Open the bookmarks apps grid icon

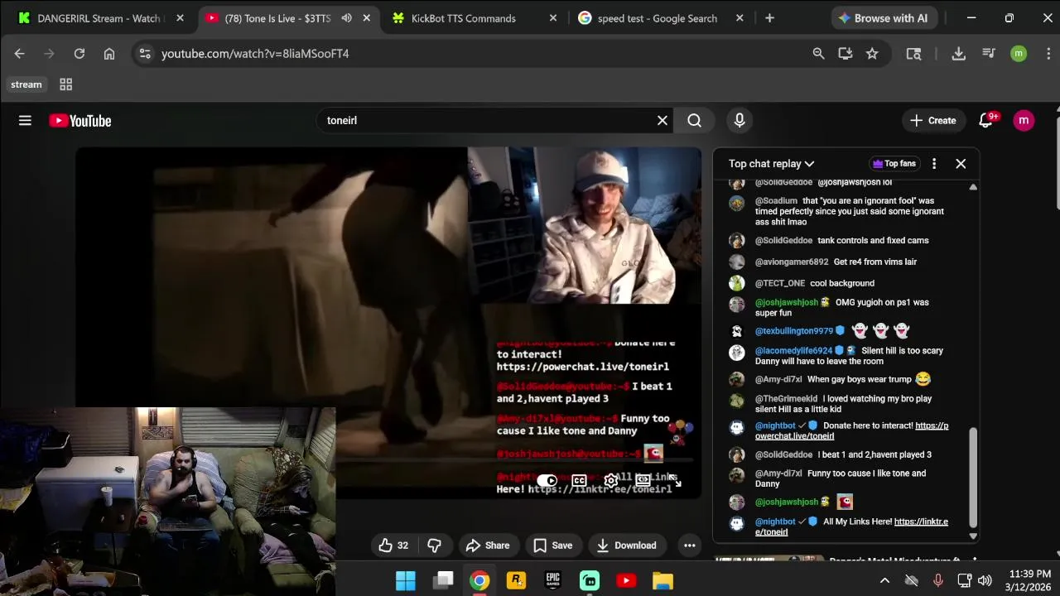[66, 84]
